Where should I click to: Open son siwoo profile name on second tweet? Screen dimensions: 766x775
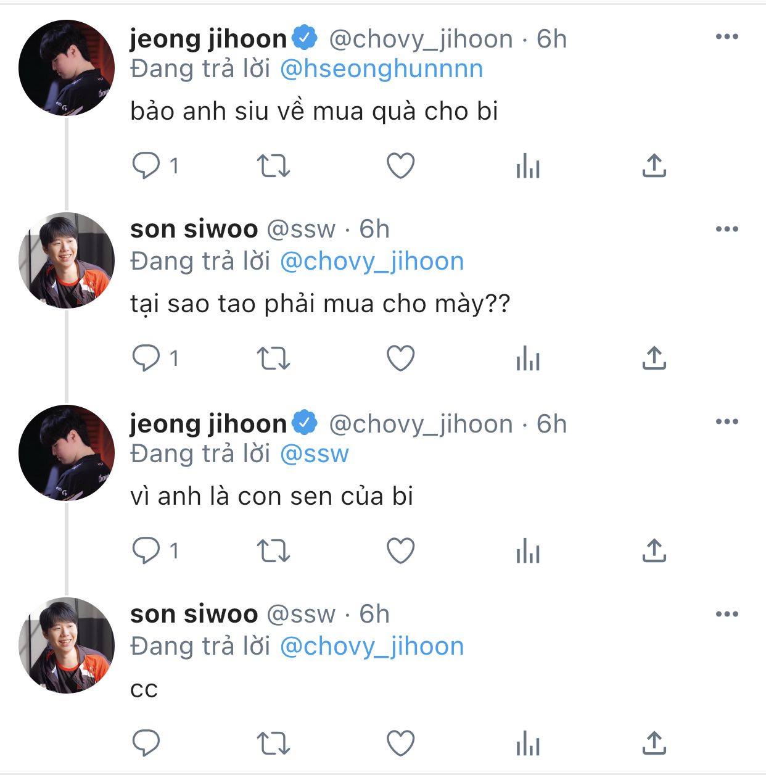pos(194,230)
